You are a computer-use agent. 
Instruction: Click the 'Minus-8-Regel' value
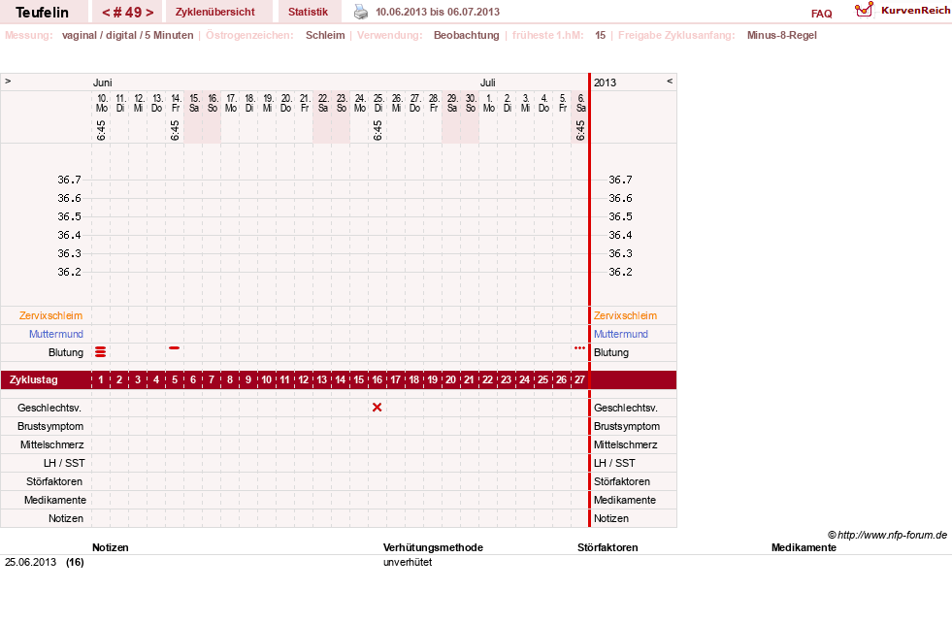click(782, 35)
